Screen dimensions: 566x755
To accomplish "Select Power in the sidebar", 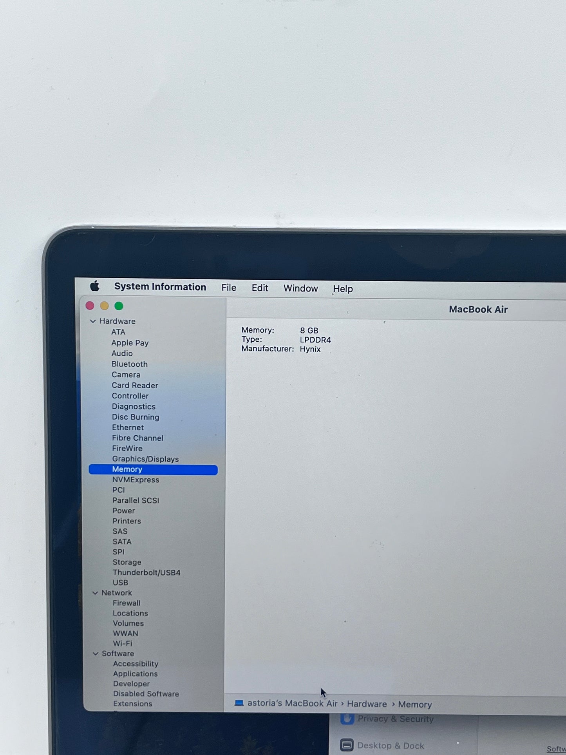I will coord(124,511).
